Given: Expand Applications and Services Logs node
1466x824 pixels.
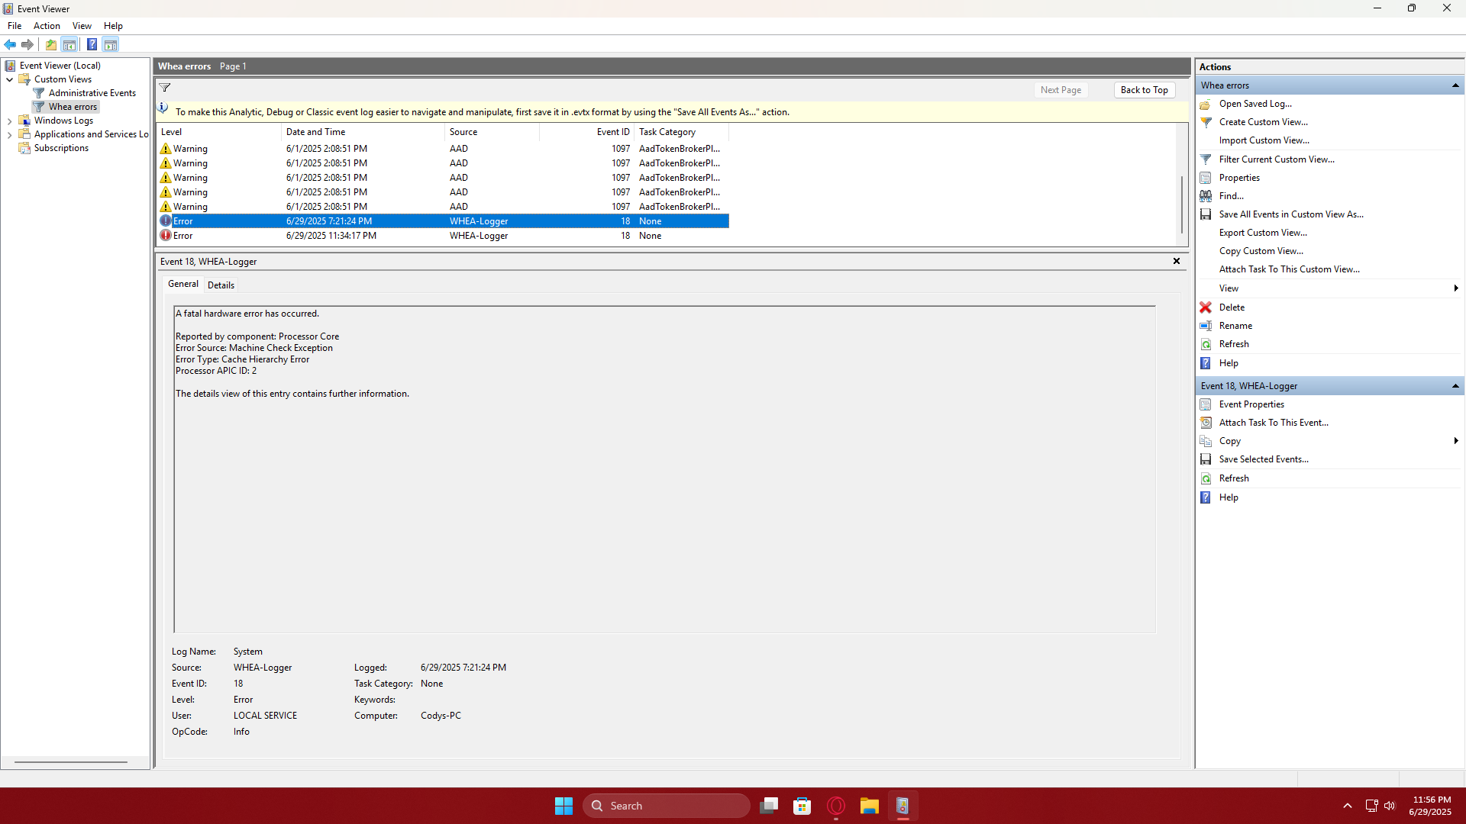Looking at the screenshot, I should click(x=9, y=134).
